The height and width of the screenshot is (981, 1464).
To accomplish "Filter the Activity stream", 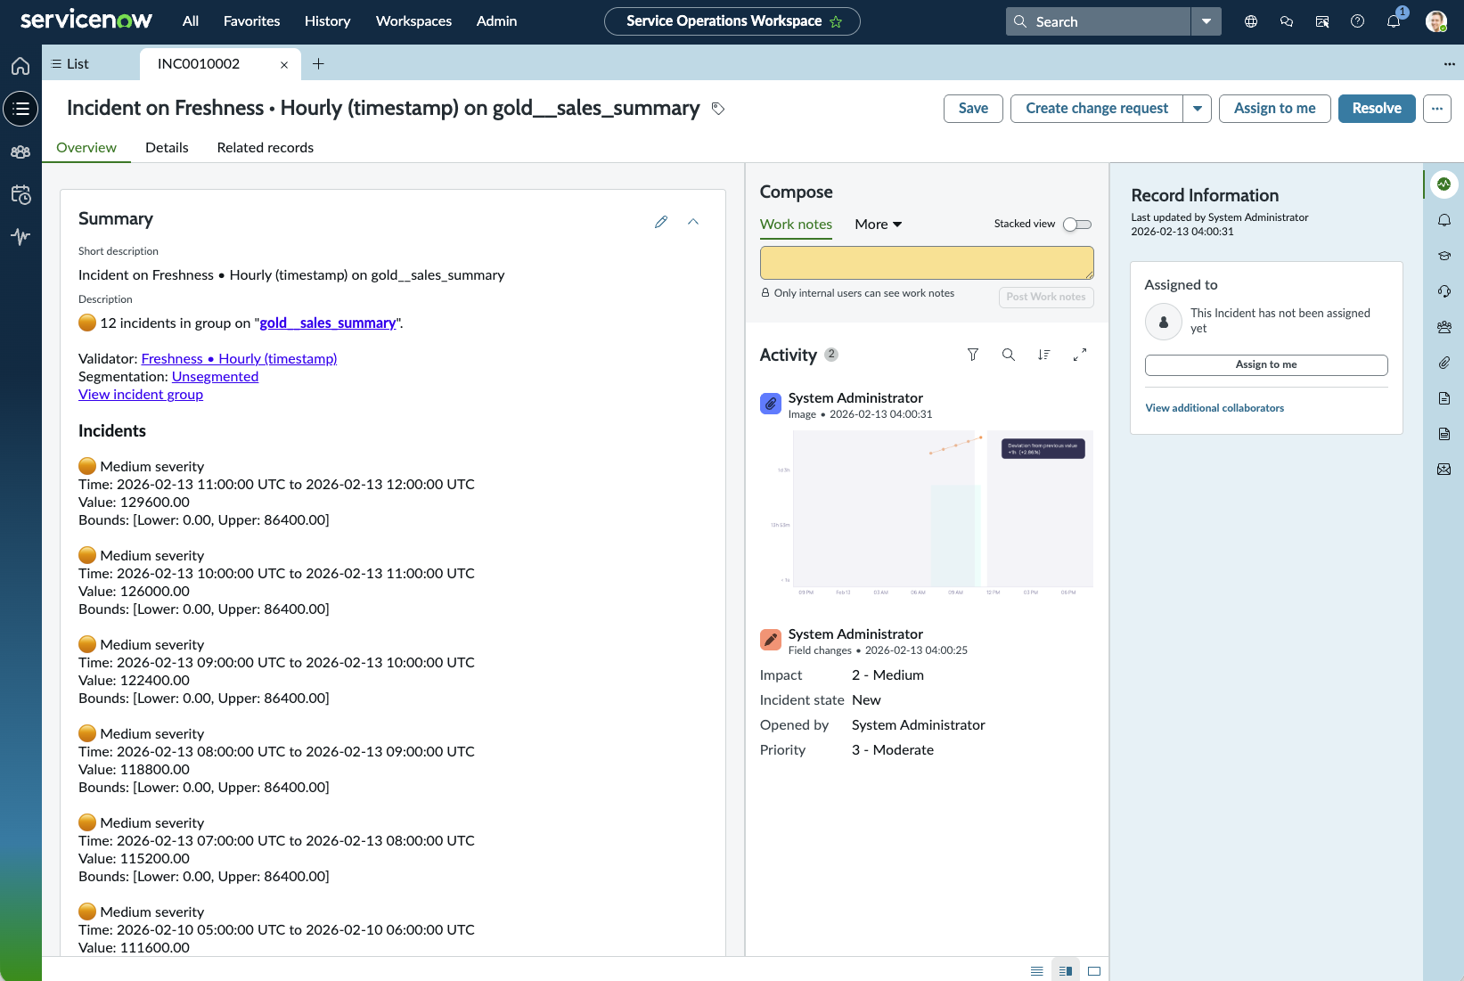I will 973,355.
